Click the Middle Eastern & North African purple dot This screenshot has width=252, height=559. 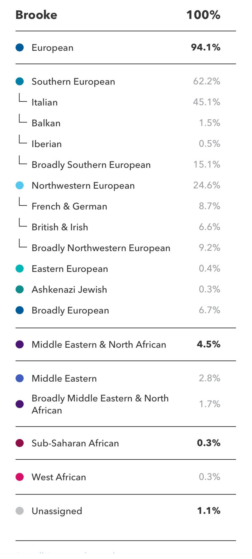point(20,344)
